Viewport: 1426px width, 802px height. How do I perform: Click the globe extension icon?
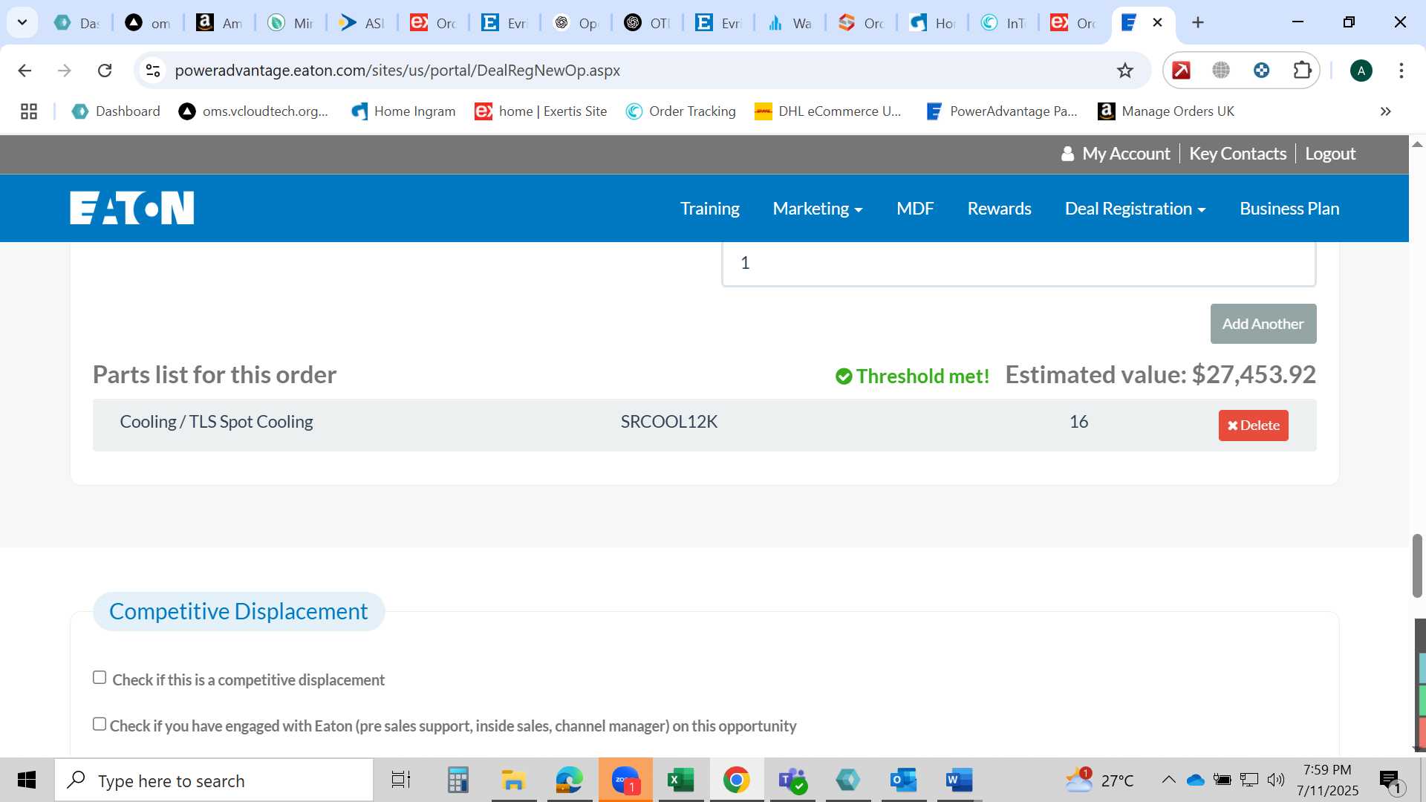click(x=1221, y=71)
